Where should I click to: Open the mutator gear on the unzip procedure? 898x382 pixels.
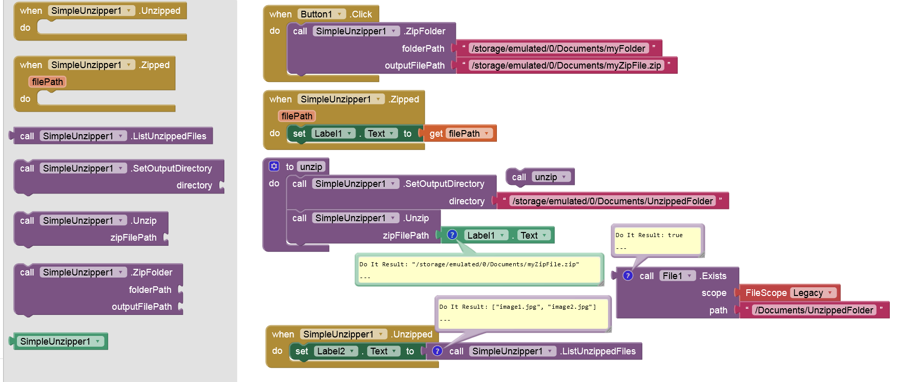point(274,166)
